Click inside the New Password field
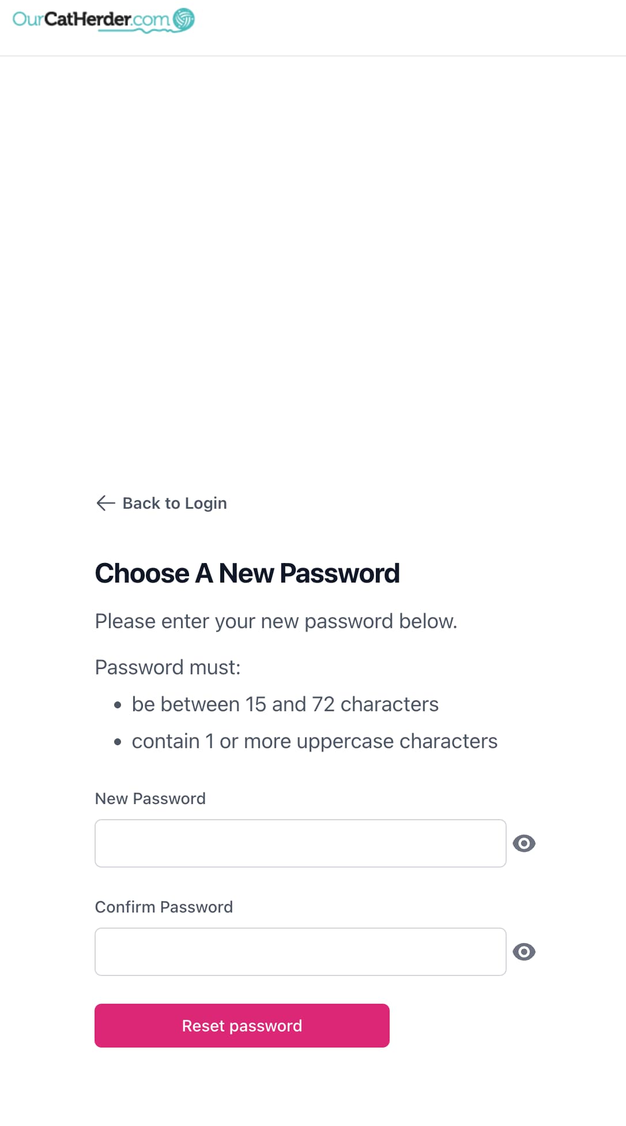This screenshot has height=1126, width=626. pyautogui.click(x=300, y=843)
